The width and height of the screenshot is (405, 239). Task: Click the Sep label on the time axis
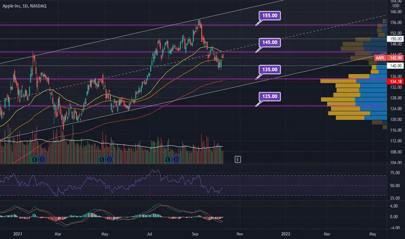tap(195, 234)
